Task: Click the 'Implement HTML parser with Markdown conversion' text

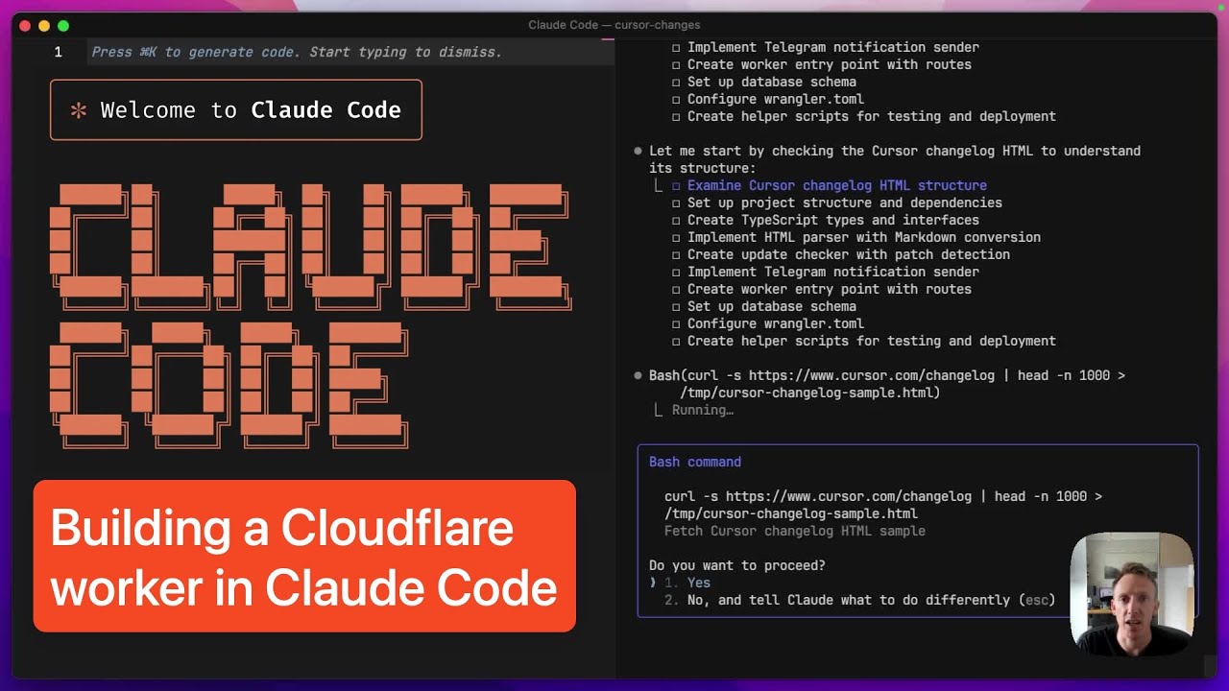Action: point(864,237)
